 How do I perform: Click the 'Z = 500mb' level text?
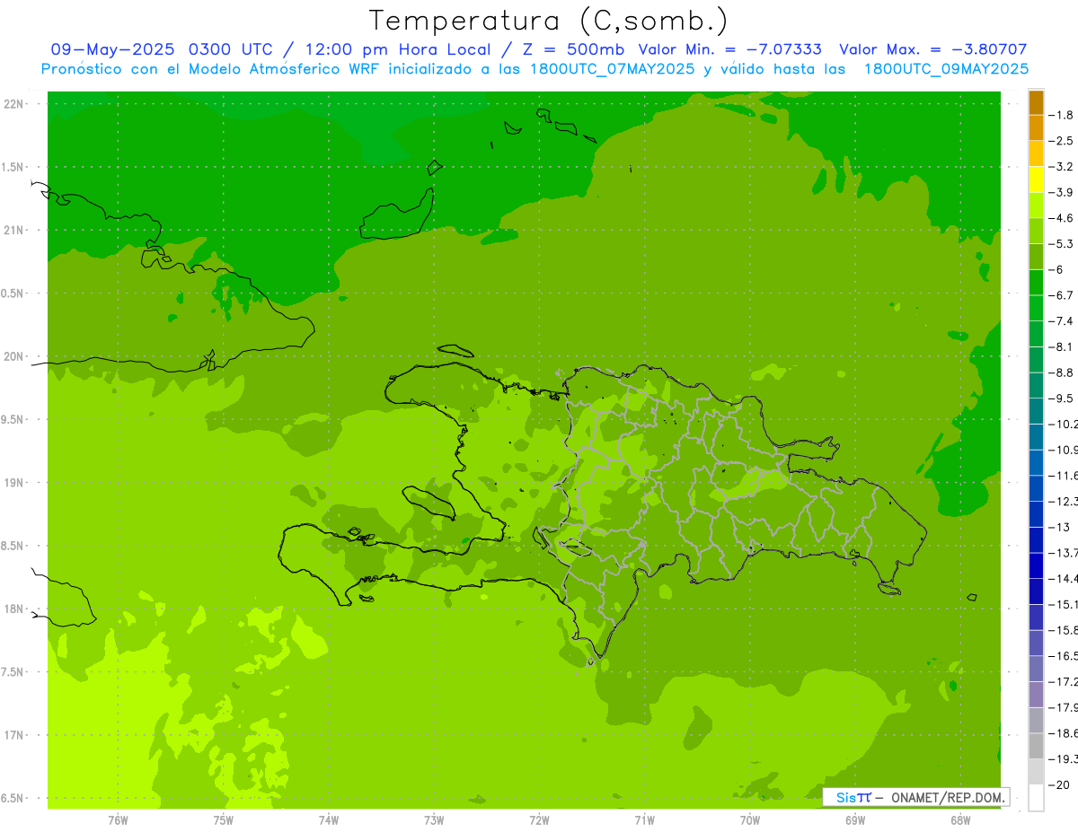[x=572, y=49]
